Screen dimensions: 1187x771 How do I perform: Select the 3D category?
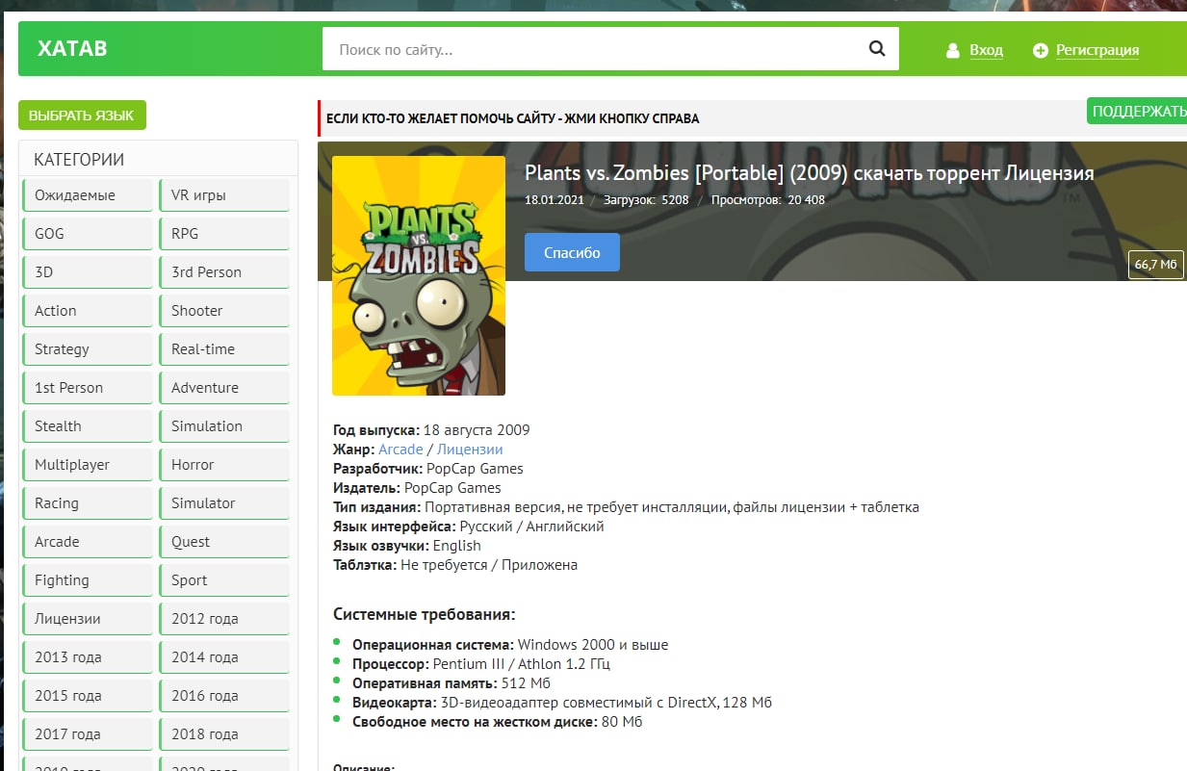88,271
